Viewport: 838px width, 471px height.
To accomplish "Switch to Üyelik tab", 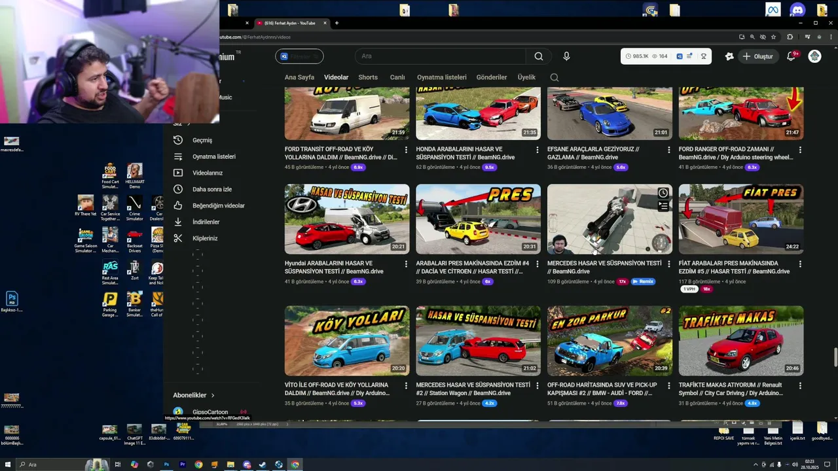I will pos(526,77).
